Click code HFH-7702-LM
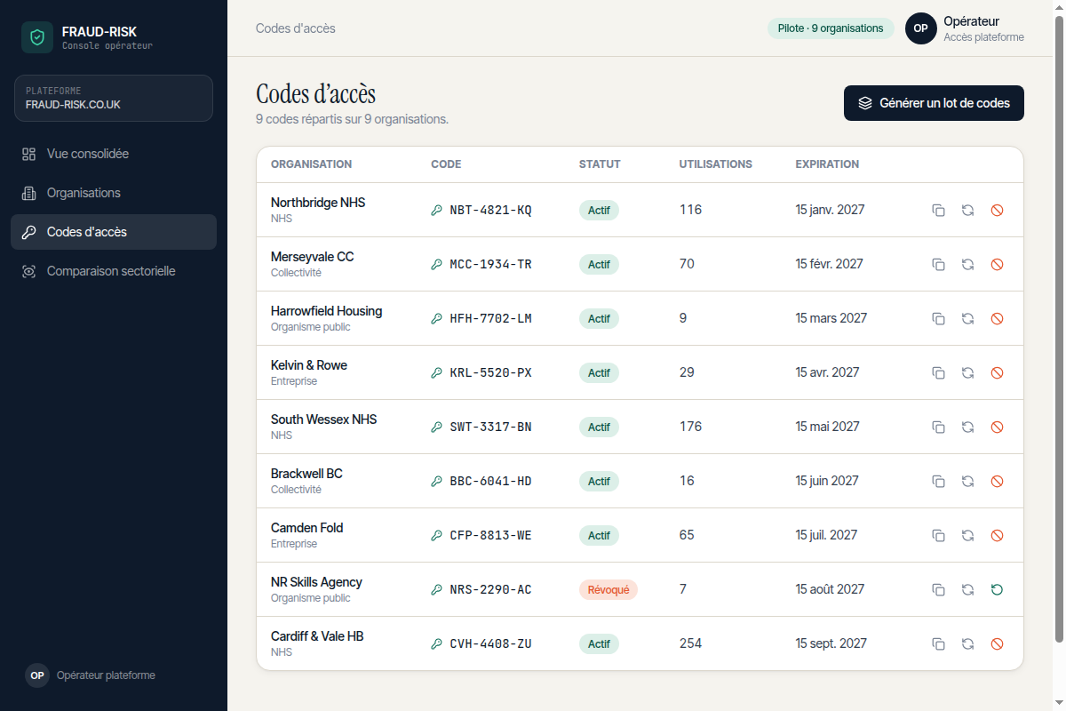This screenshot has width=1066, height=711. coord(490,319)
